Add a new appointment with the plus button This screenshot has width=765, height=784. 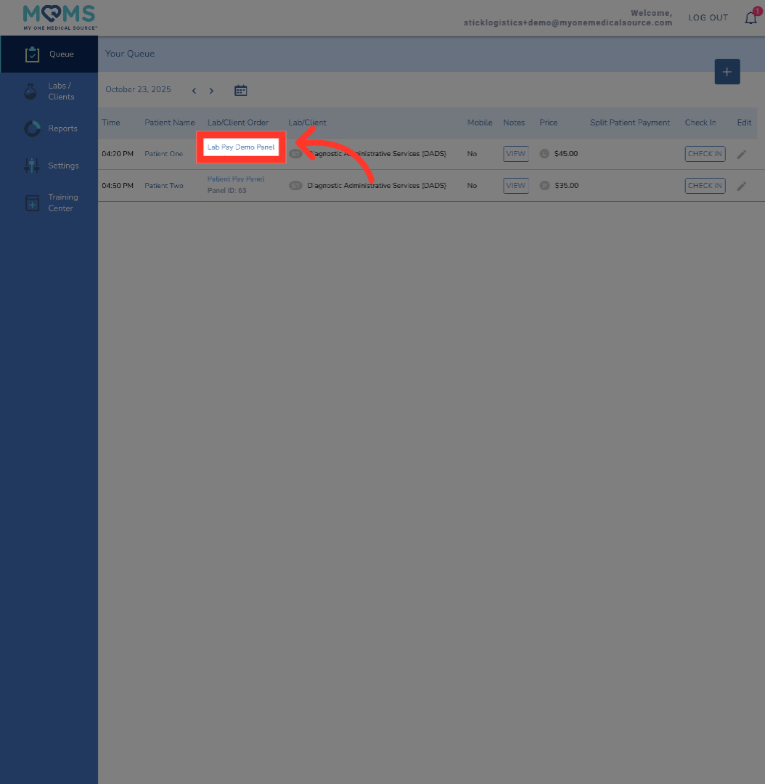727,71
